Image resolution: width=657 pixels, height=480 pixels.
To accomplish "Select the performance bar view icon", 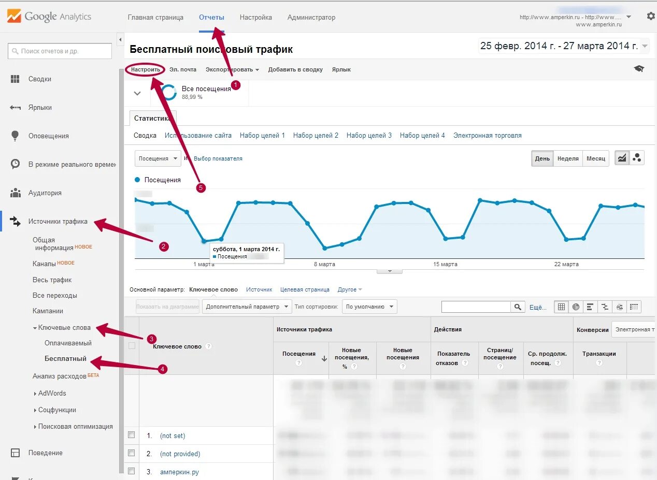I will click(x=590, y=307).
